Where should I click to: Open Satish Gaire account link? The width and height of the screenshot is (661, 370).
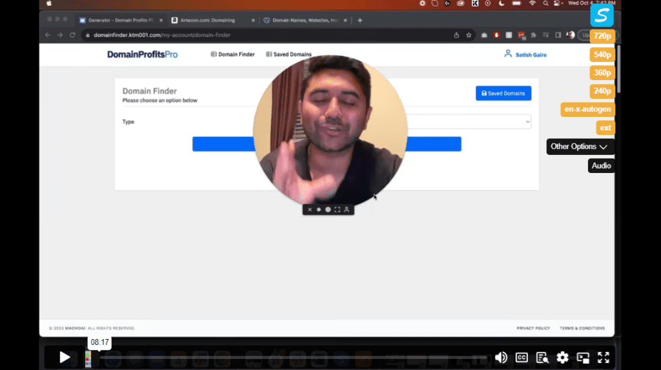(525, 54)
